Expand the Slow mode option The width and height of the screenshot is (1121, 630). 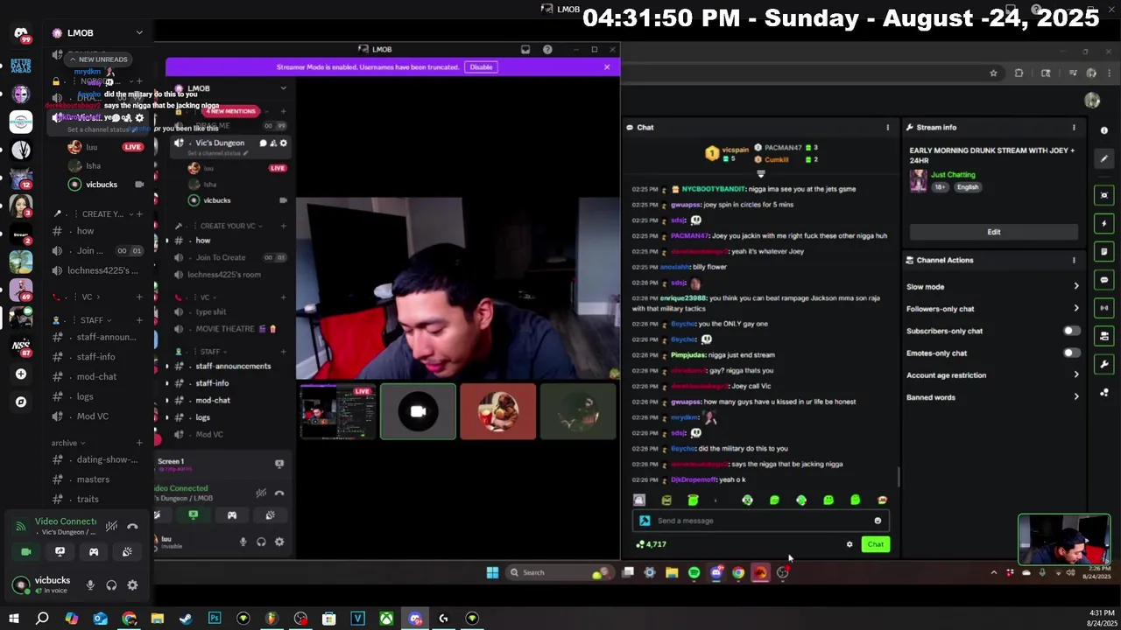click(993, 287)
